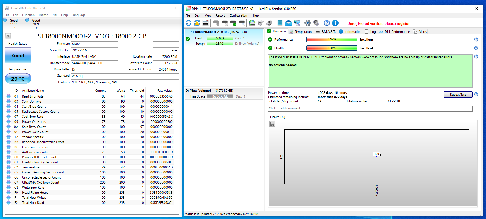
Task: Switch to the Information tab
Action: 350,31
